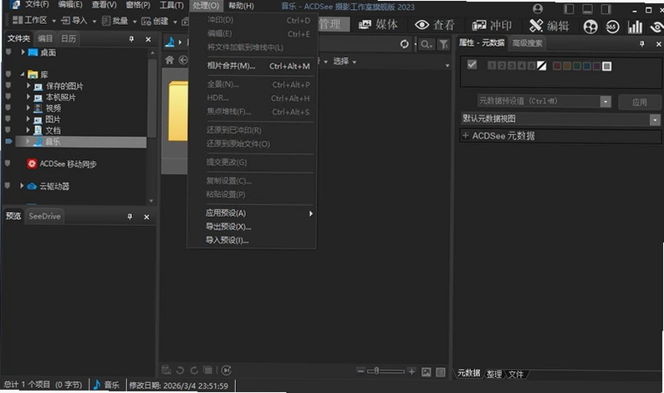This screenshot has height=393, width=664.
Task: Click the yellow folder thumbnail
Action: [x=178, y=112]
